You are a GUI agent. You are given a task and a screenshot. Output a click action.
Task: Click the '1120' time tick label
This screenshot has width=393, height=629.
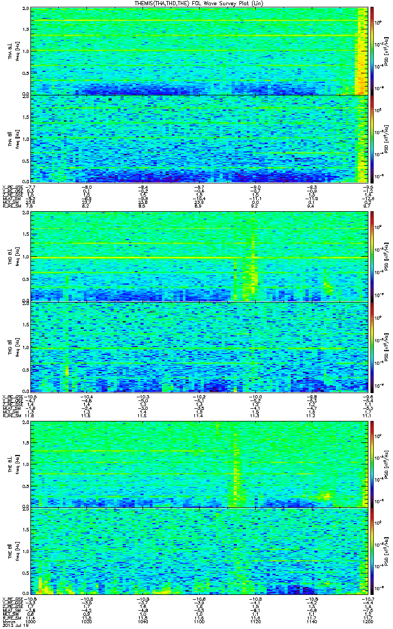pos(255,621)
